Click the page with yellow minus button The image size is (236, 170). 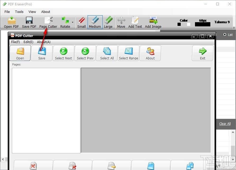point(112,165)
